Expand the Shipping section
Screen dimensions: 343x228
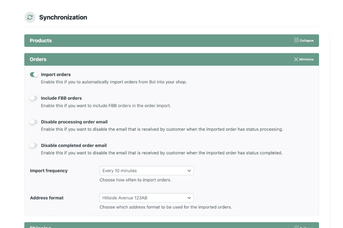pyautogui.click(x=171, y=226)
